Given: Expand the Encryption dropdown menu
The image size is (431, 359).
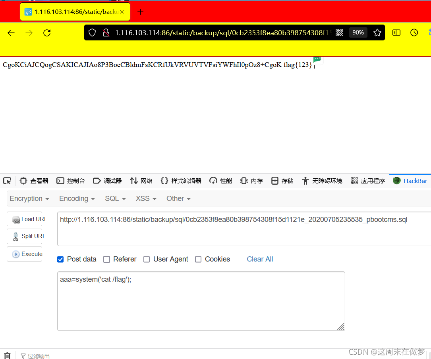Looking at the screenshot, I should 29,198.
